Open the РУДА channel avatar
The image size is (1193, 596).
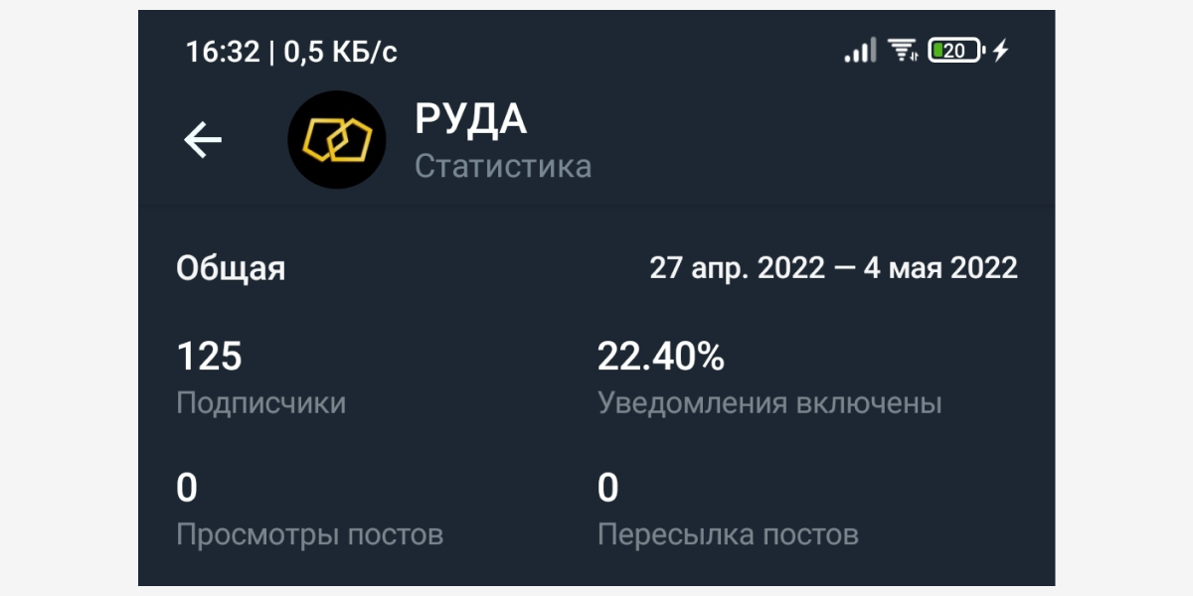[336, 141]
